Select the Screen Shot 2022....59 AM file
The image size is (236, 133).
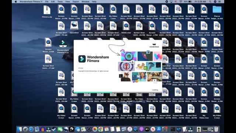point(61,92)
